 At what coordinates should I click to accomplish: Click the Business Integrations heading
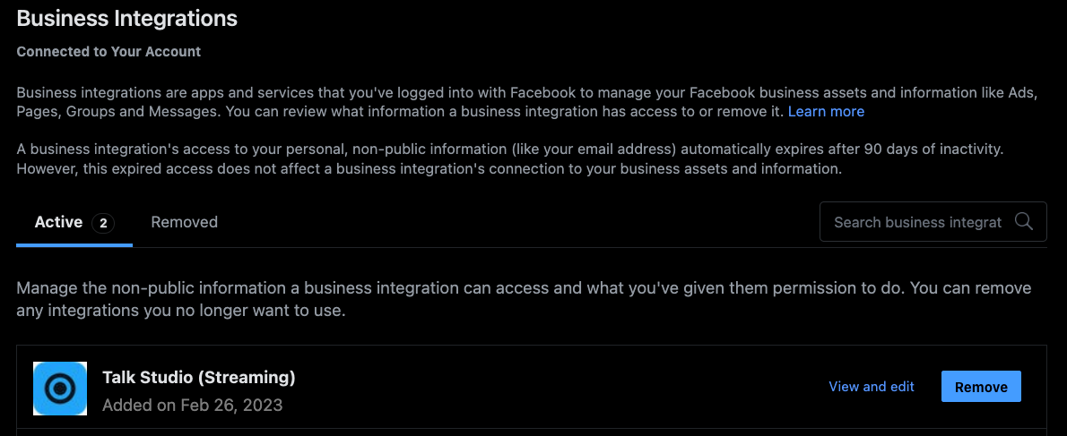126,18
